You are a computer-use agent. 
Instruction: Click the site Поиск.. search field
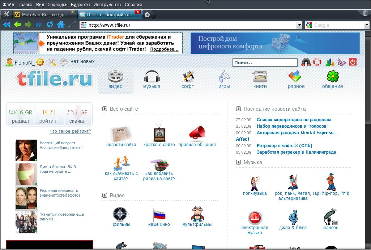coord(265,62)
